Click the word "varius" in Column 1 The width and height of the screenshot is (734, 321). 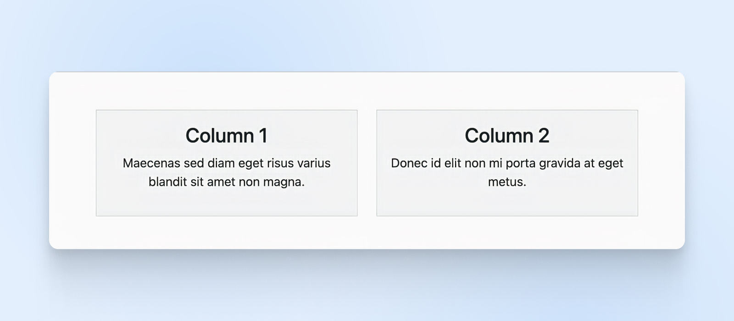click(x=314, y=163)
